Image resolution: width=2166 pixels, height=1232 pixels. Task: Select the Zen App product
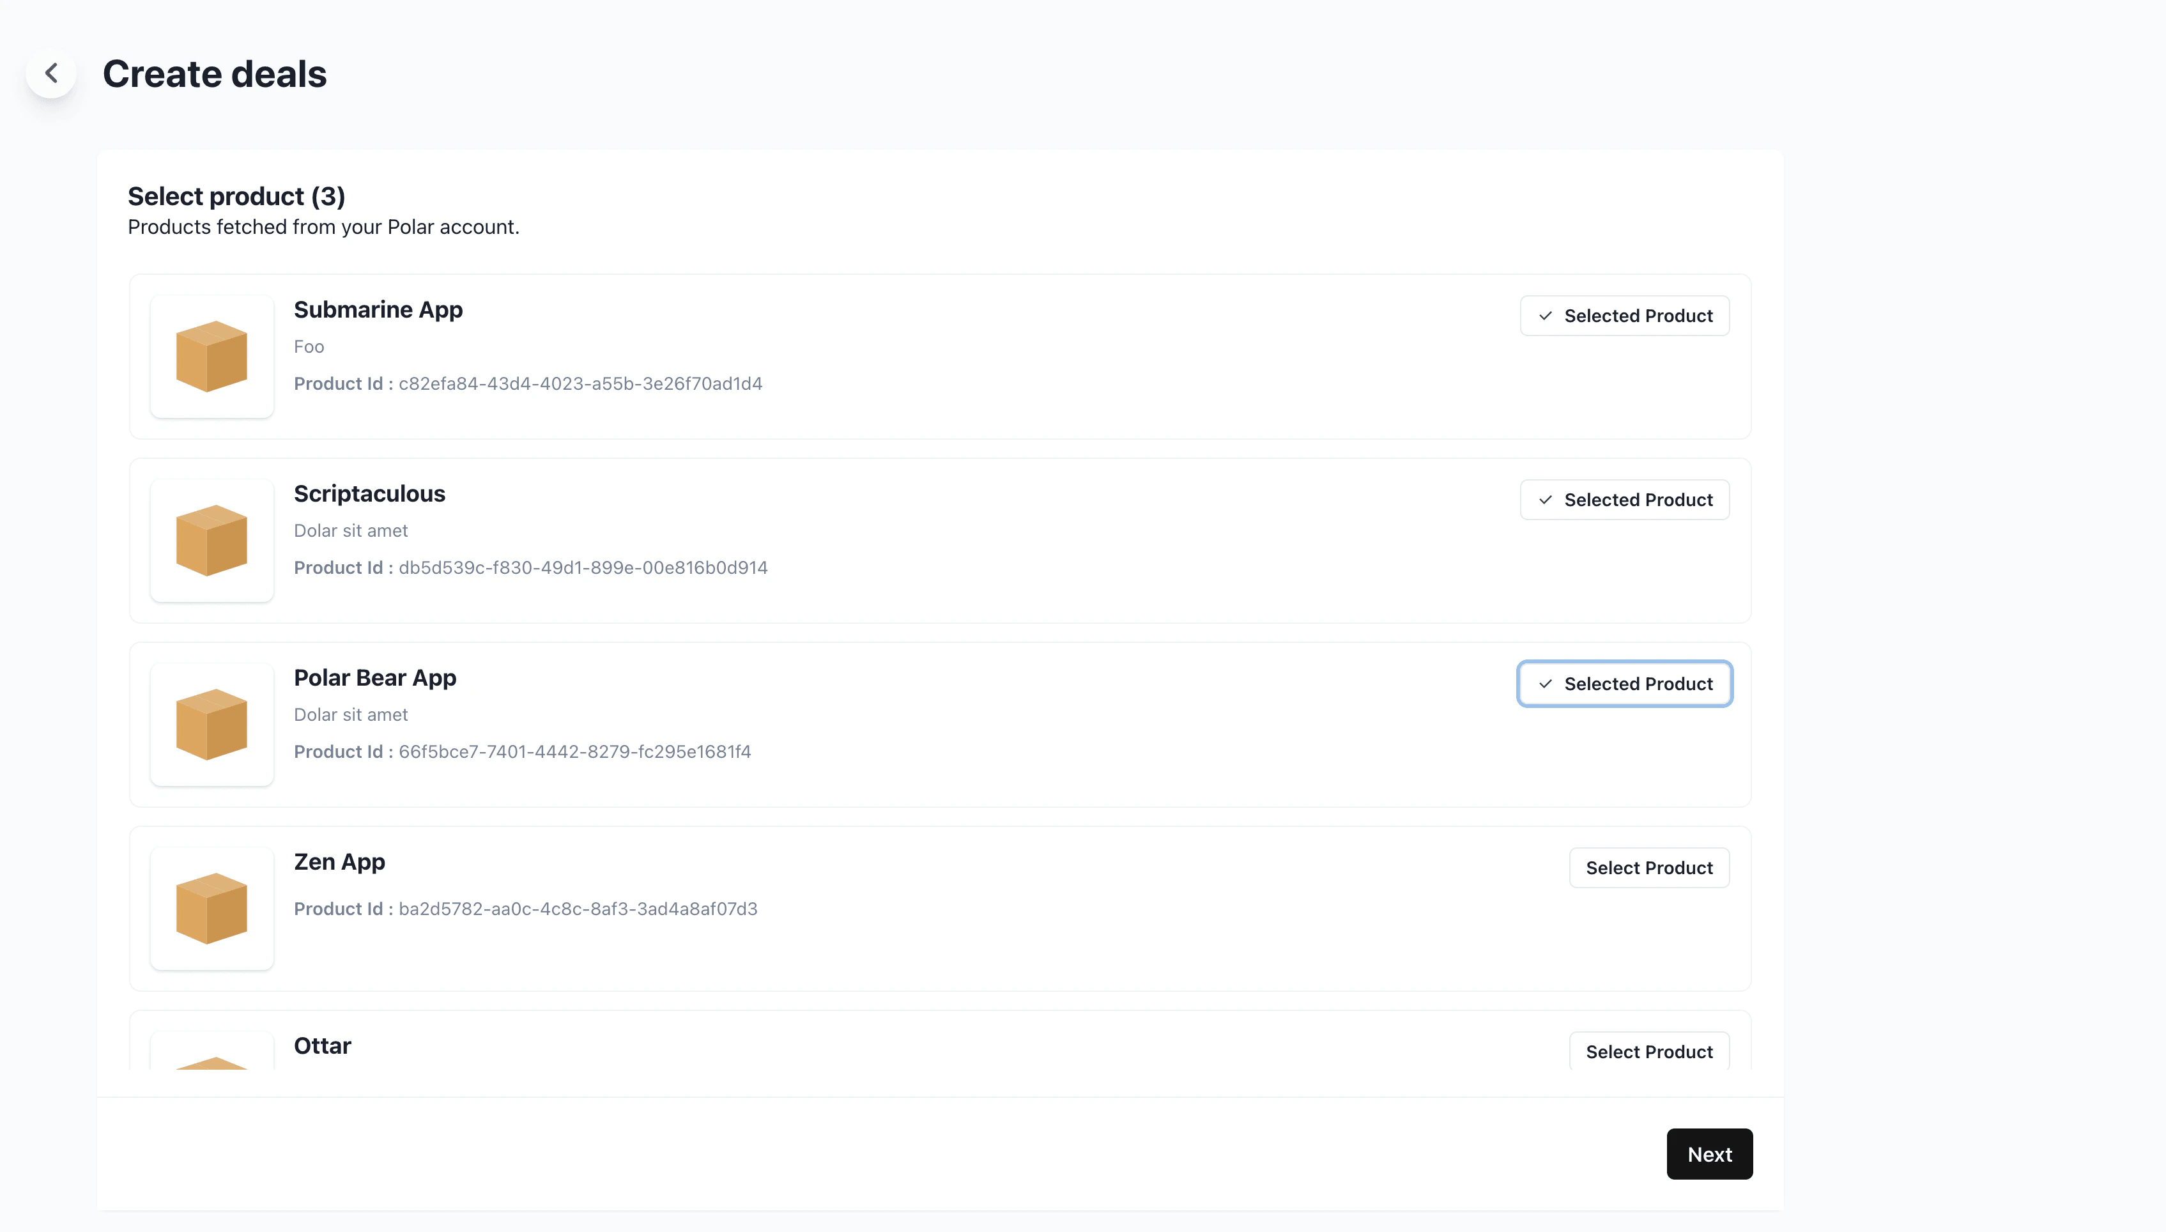tap(1648, 868)
